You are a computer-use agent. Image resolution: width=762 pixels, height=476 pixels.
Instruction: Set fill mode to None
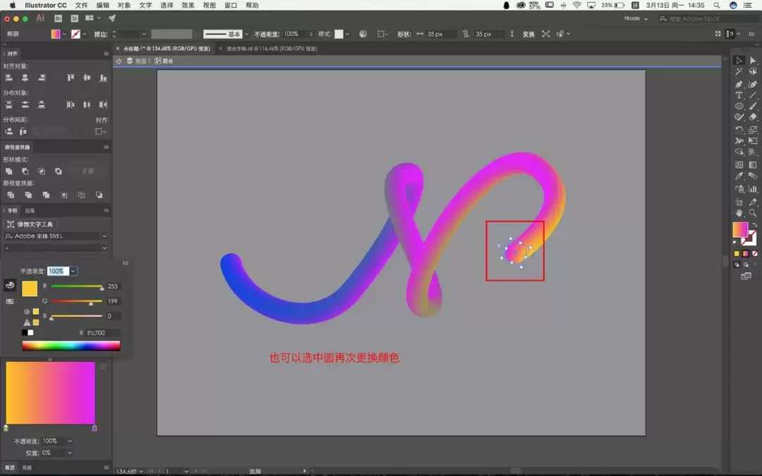[754, 254]
